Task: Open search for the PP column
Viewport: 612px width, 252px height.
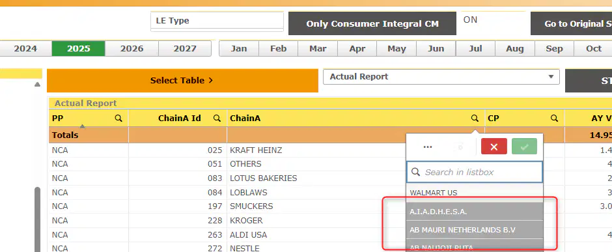Action: (118, 119)
